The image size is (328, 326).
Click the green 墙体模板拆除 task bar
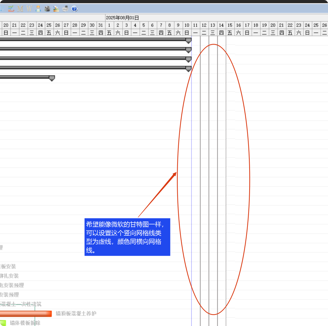click(x=3, y=323)
